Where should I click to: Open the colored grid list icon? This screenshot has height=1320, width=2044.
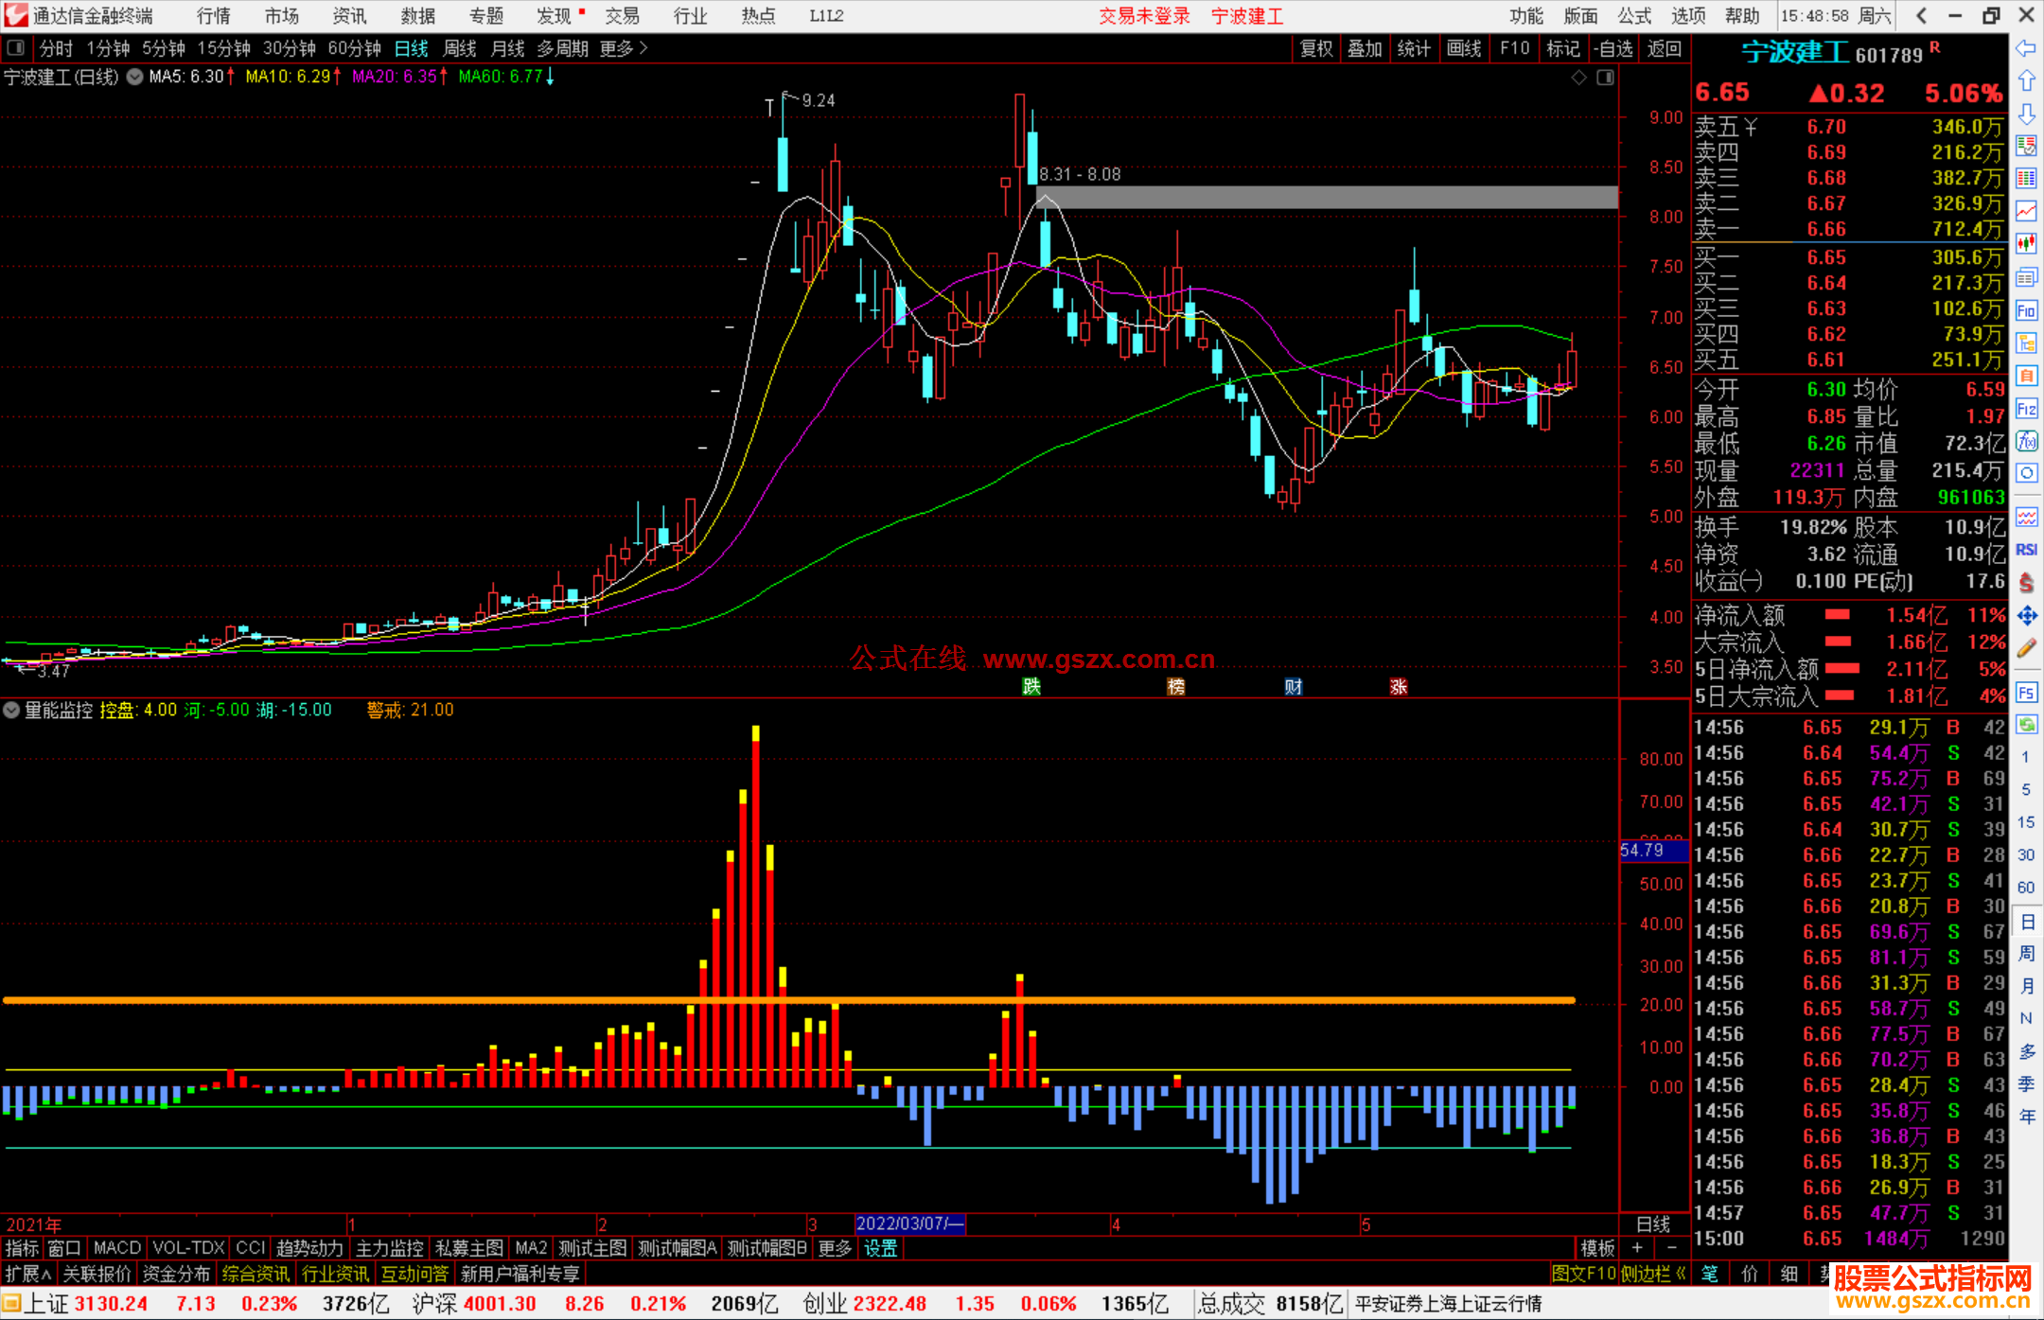click(2026, 179)
